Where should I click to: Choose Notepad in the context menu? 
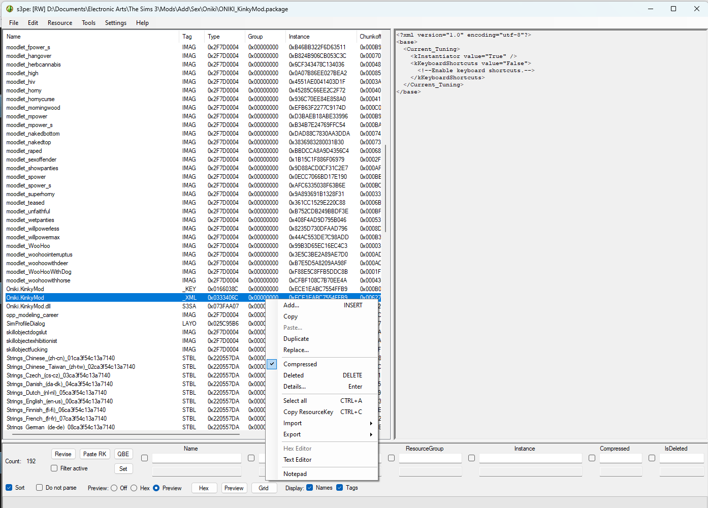coord(295,474)
